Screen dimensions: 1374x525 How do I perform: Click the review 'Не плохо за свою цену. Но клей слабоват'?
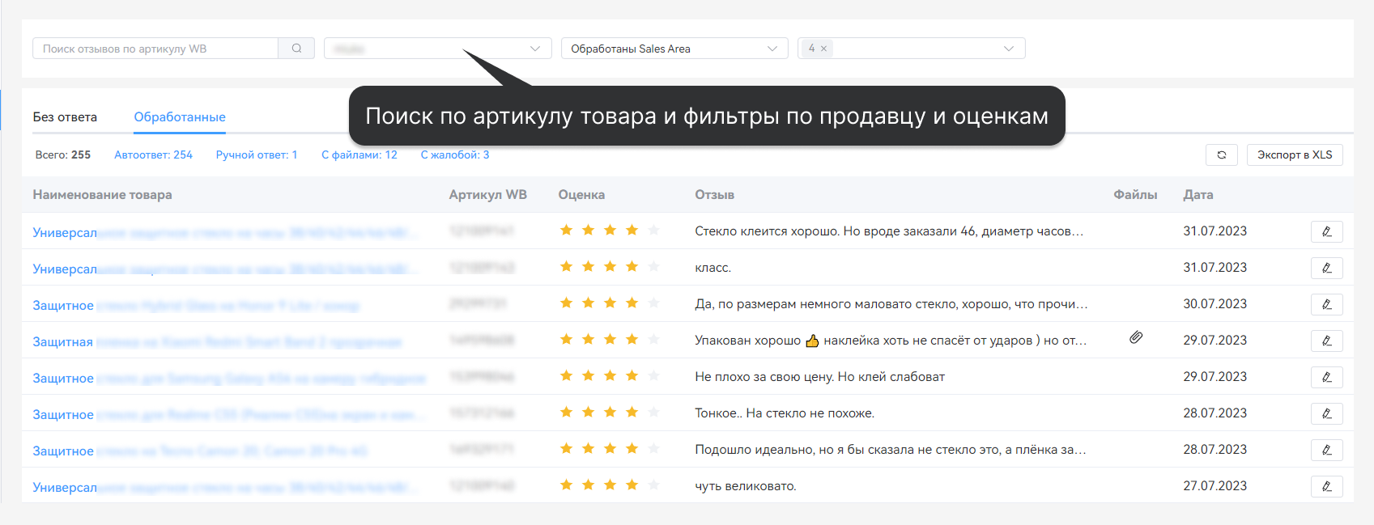[x=819, y=377]
